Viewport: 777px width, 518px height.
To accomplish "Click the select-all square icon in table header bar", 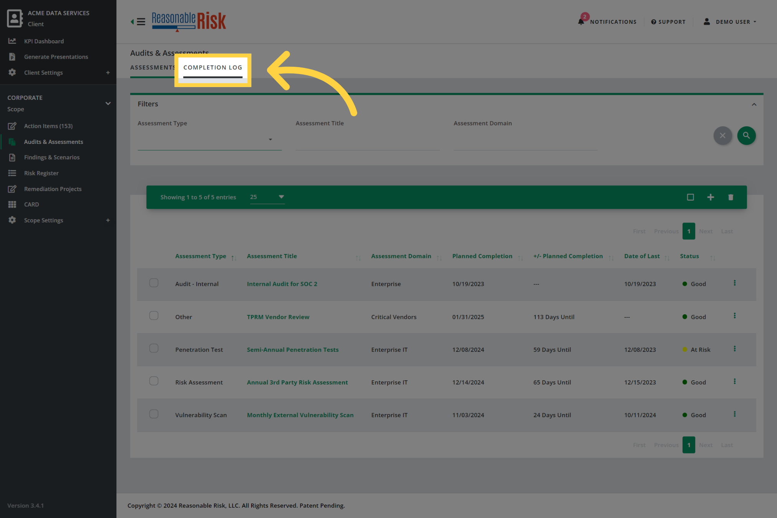I will click(x=690, y=197).
